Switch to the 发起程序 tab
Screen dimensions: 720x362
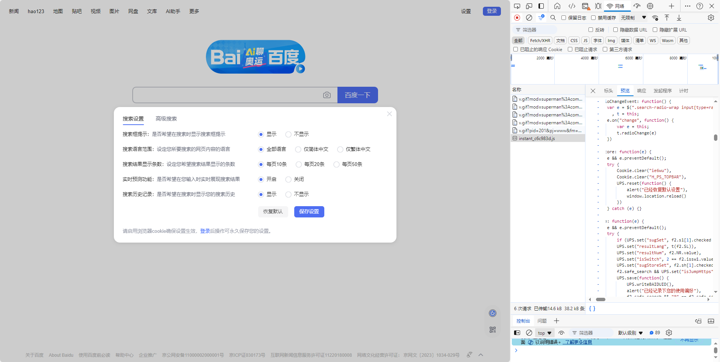(663, 91)
